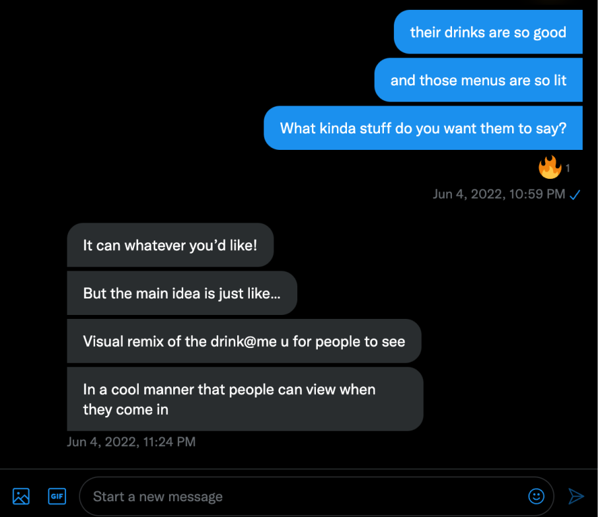598x517 pixels.
Task: Select the 'It can whatever you'd like!' message
Action: point(170,245)
